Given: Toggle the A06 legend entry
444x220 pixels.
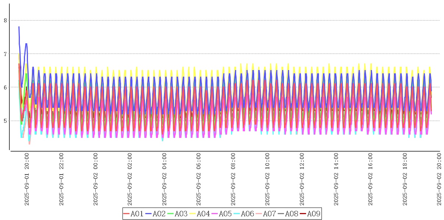Looking at the screenshot, I should [247, 214].
